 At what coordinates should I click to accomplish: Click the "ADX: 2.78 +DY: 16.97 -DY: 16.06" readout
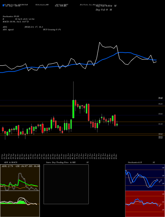20,166
